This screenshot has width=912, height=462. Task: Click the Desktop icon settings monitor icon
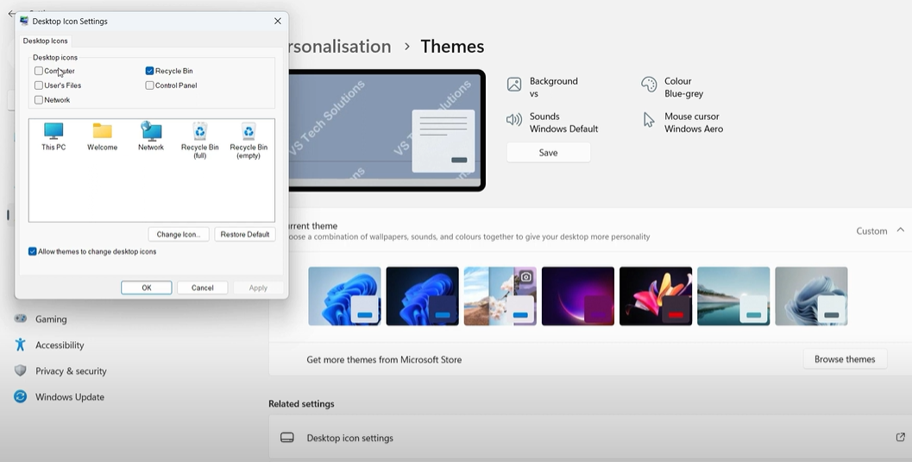point(286,438)
